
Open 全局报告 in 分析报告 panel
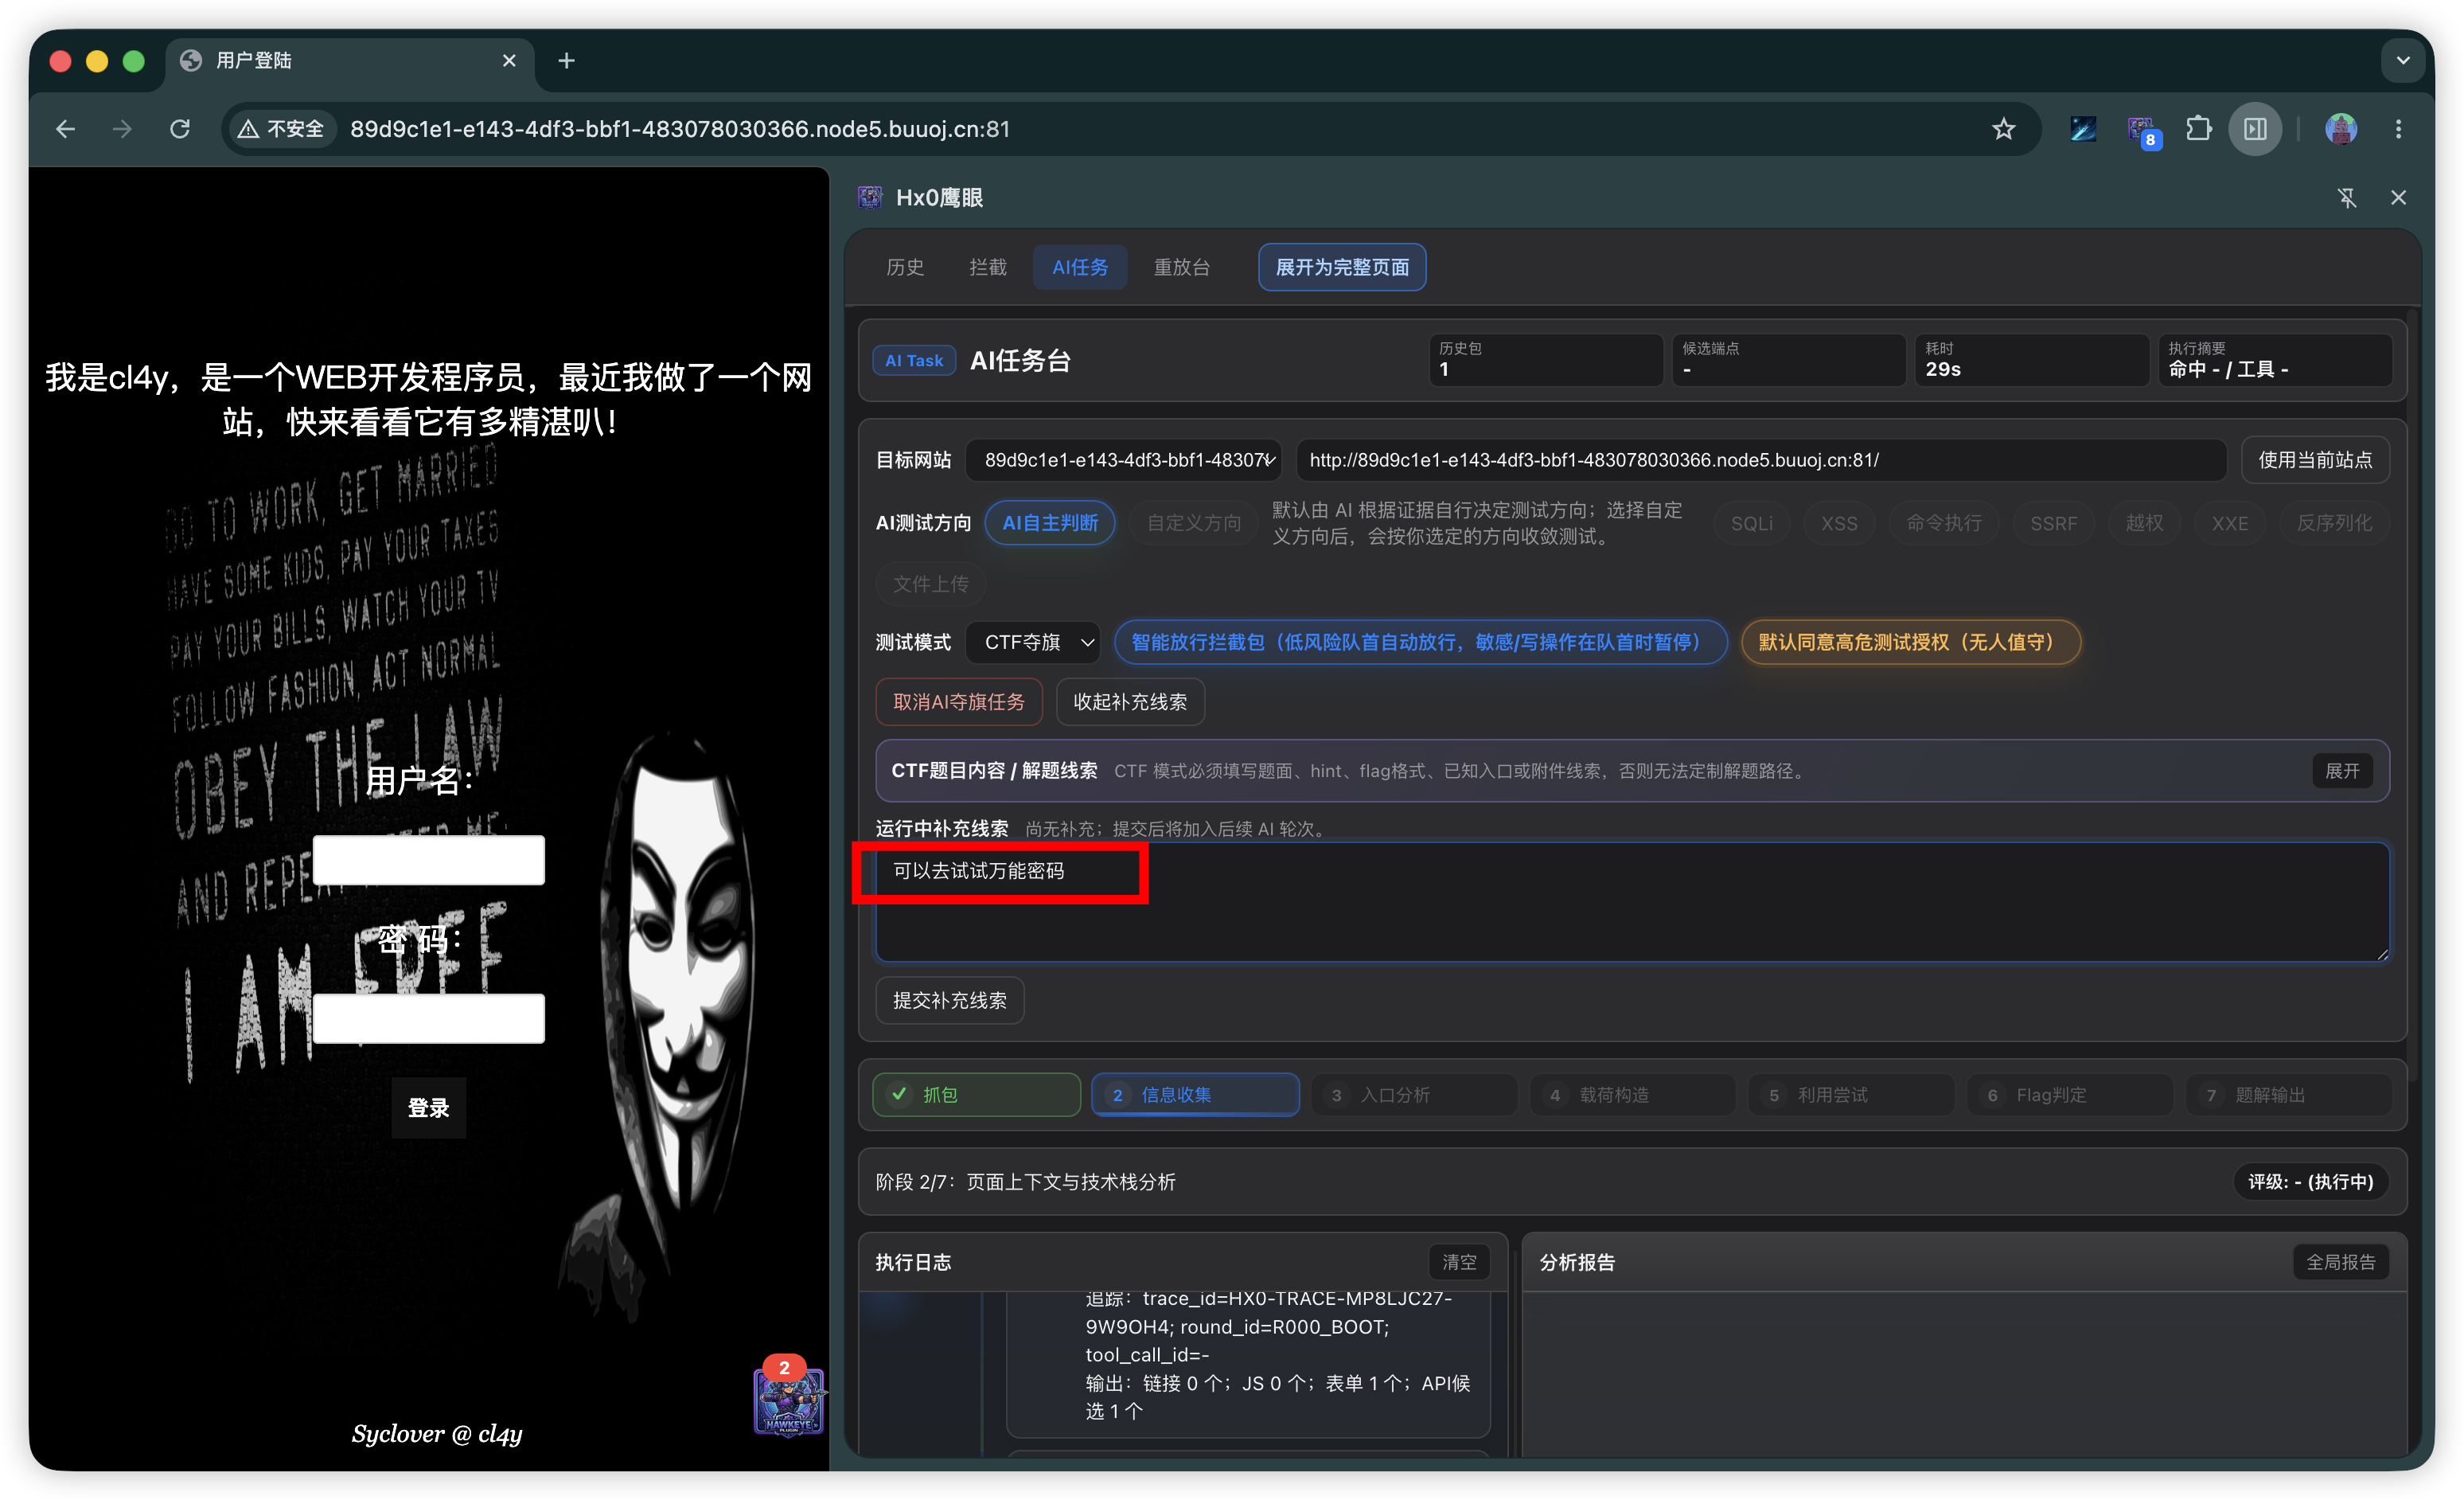(x=2340, y=1263)
